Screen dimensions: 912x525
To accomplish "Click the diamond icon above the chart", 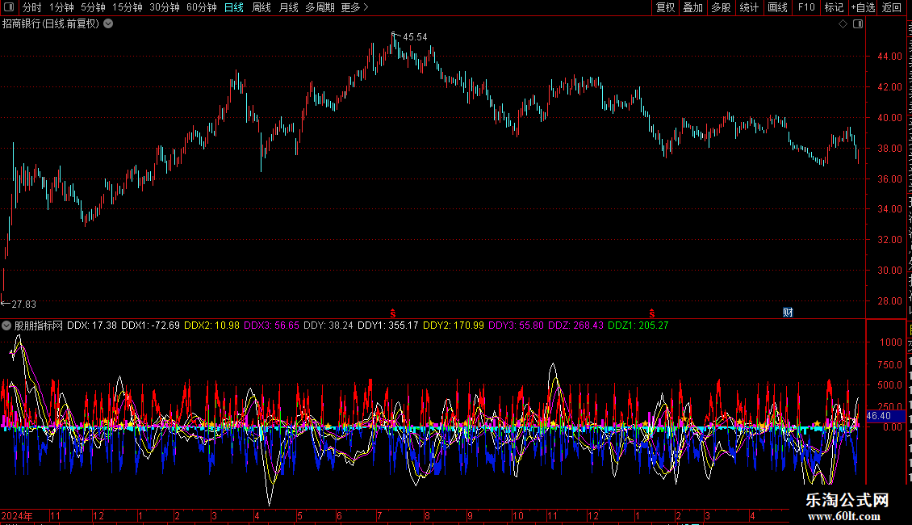I will pyautogui.click(x=843, y=24).
